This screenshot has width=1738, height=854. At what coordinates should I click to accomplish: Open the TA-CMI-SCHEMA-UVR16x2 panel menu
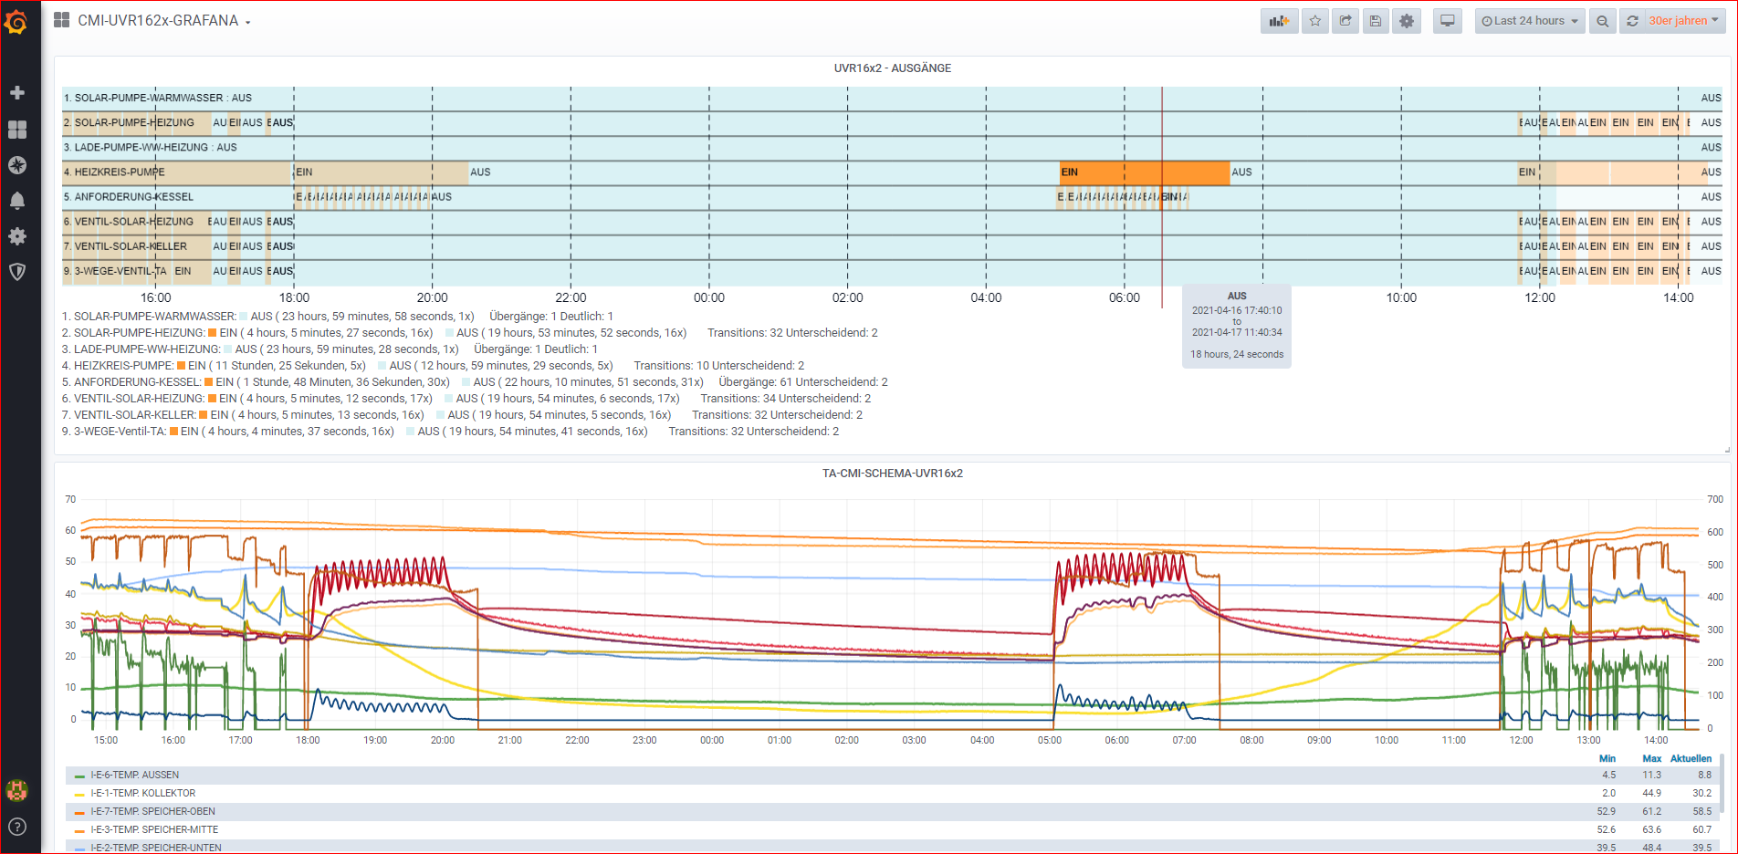[x=892, y=474]
